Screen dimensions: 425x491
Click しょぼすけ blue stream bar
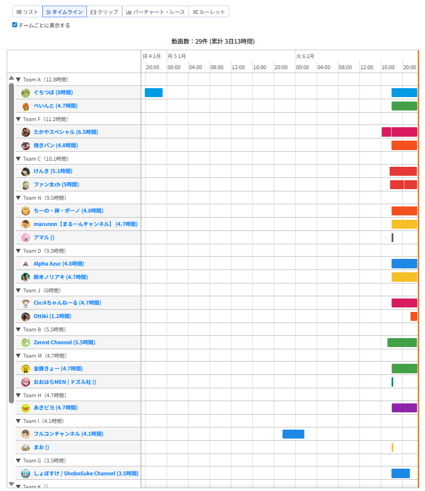pos(400,474)
